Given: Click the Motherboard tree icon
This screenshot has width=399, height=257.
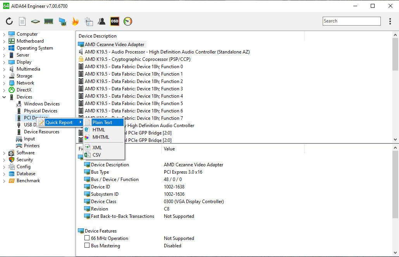Looking at the screenshot, I should (12, 41).
